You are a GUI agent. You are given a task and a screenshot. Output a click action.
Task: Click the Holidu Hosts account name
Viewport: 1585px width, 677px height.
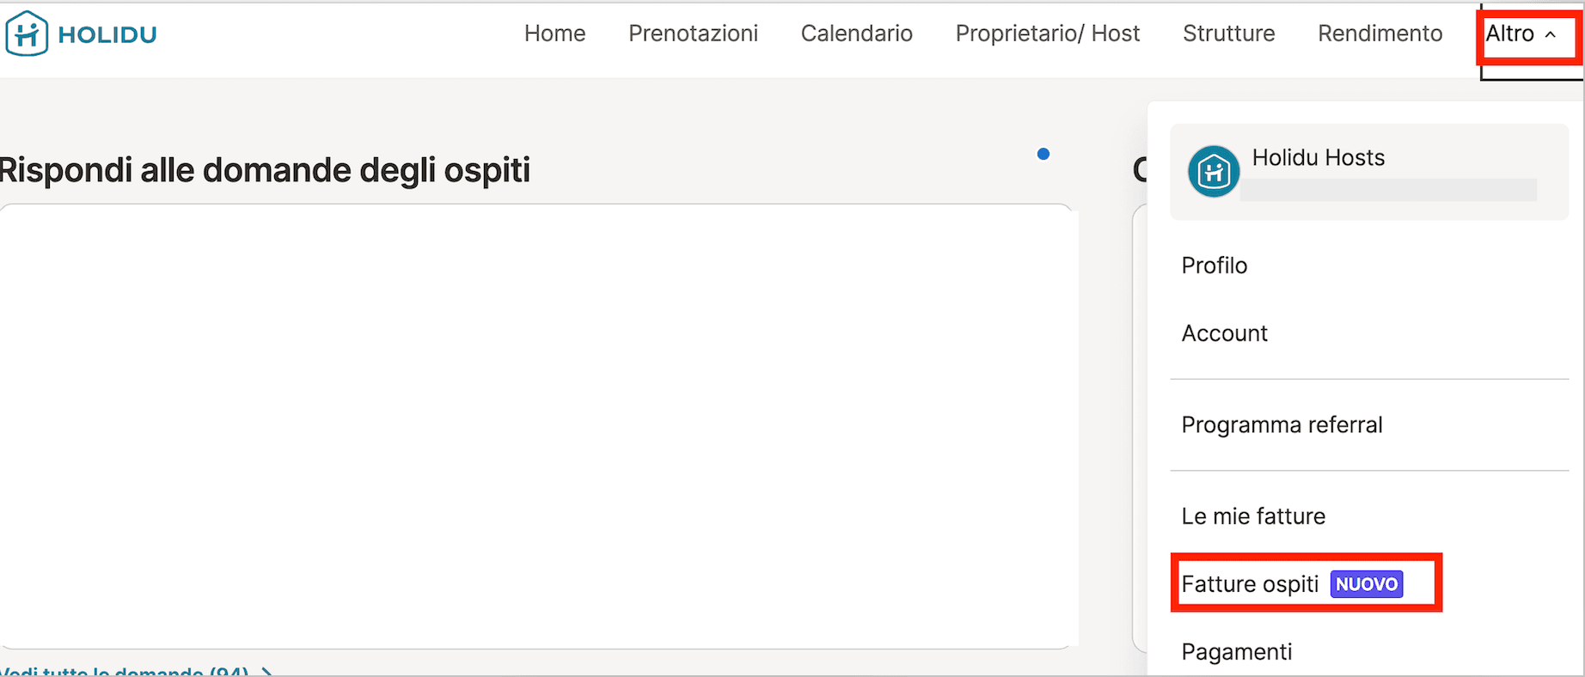click(1318, 158)
